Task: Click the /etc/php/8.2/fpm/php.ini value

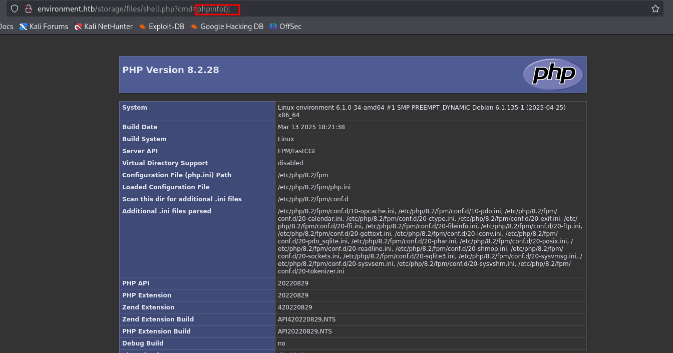Action: (314, 187)
